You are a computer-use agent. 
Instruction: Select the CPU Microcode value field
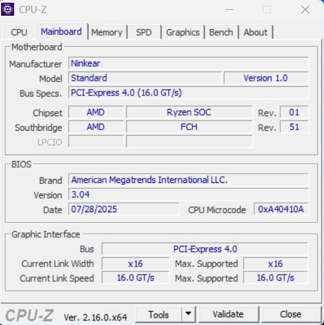(x=281, y=209)
